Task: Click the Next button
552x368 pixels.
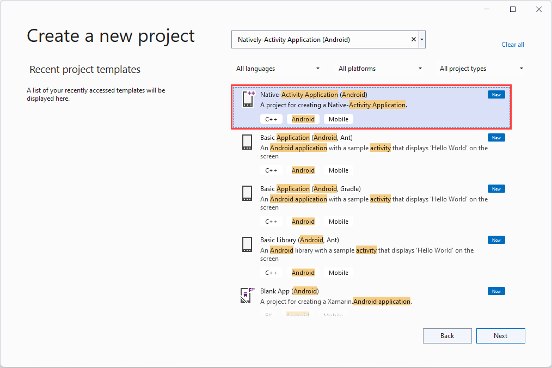Action: coord(500,335)
